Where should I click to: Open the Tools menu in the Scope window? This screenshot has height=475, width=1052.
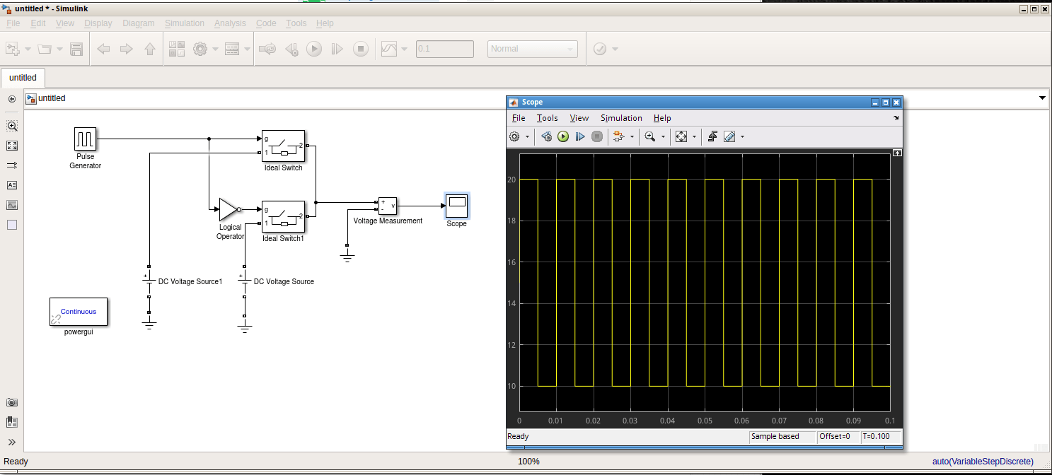tap(547, 118)
